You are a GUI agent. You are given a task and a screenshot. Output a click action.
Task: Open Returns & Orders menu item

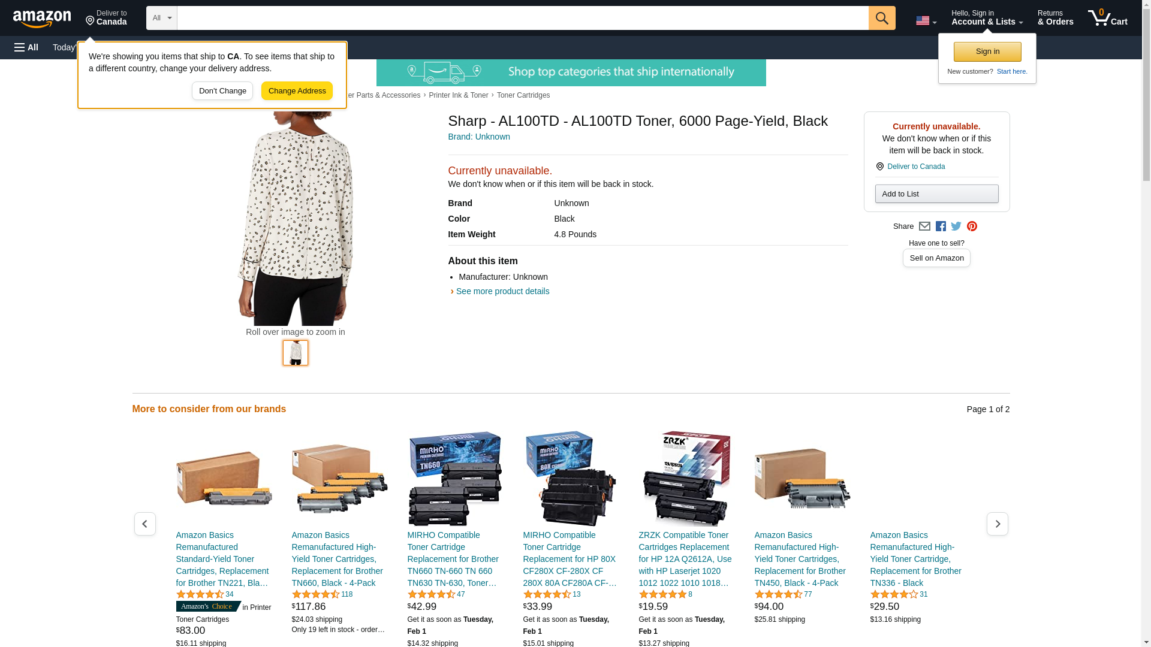point(1055,18)
